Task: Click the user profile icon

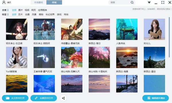Action: 4,2
